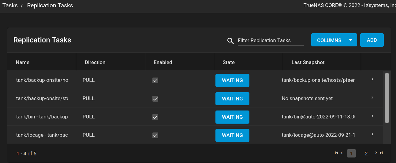Open the COLUMNS dropdown
This screenshot has width=396, height=163.
[334, 40]
